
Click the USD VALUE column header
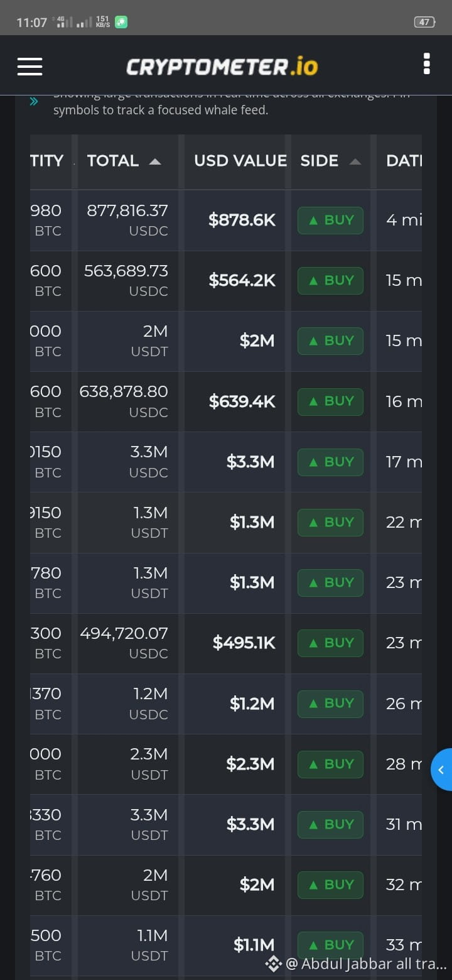click(x=240, y=161)
